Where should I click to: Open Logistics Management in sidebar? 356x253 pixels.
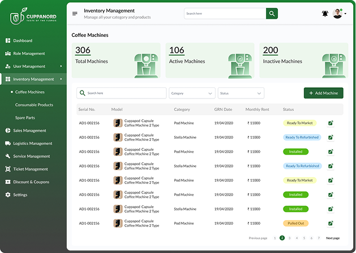click(33, 143)
